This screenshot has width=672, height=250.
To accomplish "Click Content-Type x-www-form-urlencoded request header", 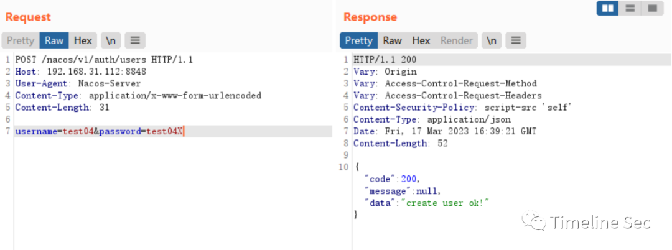I will 138,96.
